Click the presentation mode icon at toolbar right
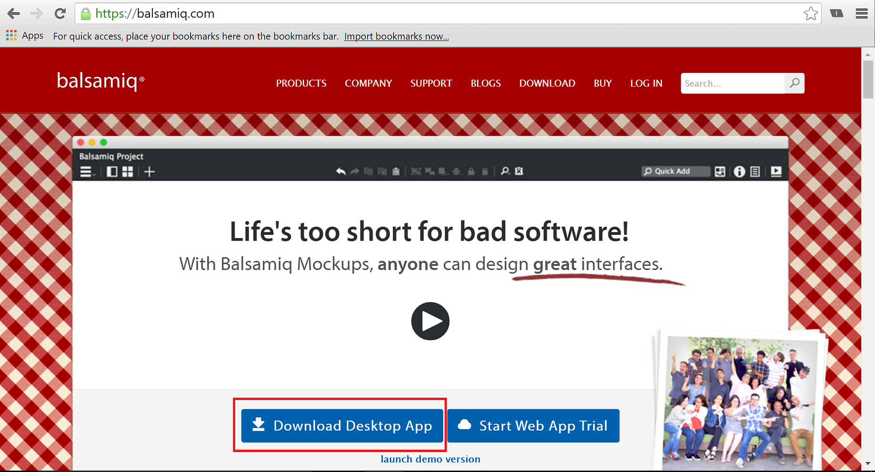 pos(776,171)
